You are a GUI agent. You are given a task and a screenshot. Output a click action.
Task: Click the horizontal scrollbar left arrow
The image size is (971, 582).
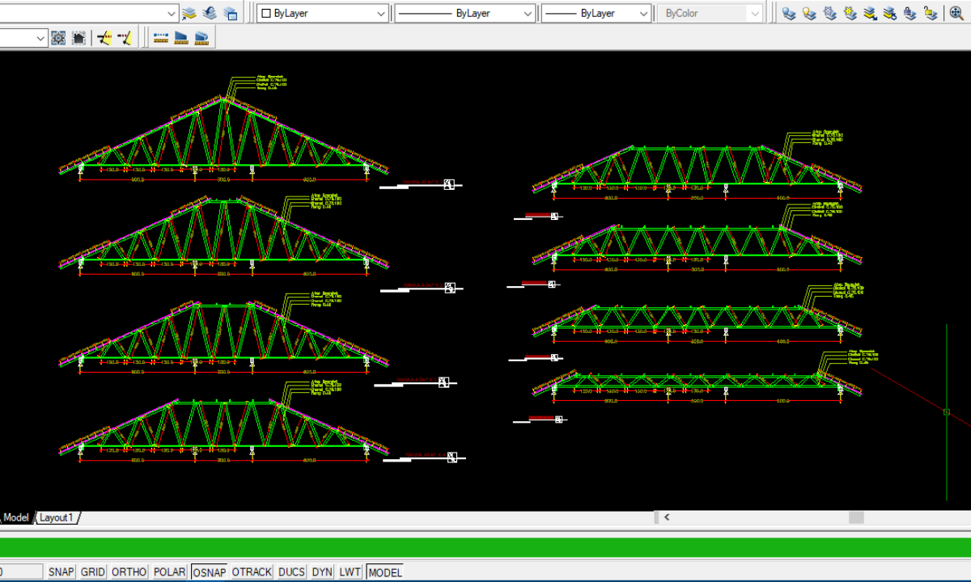(667, 517)
